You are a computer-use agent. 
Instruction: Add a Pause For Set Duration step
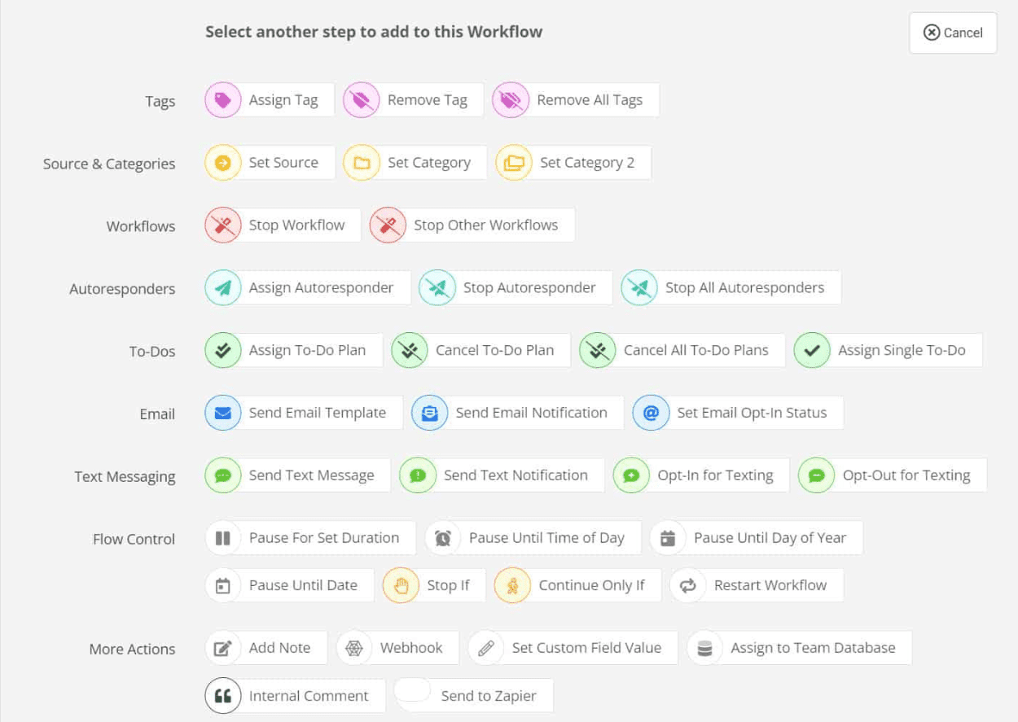[310, 538]
